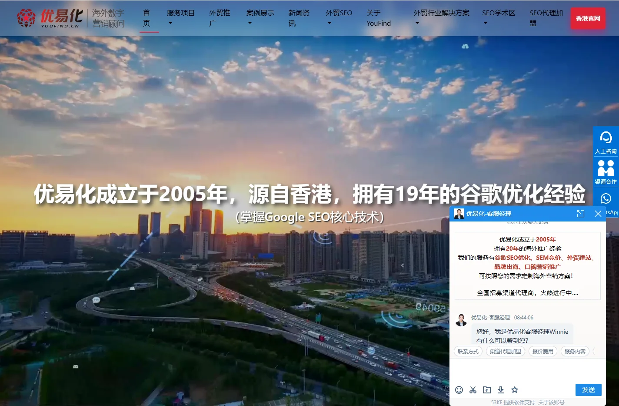The width and height of the screenshot is (619, 406).
Task: Select the 渠道代理加盟 quick reply chip
Action: [506, 352]
